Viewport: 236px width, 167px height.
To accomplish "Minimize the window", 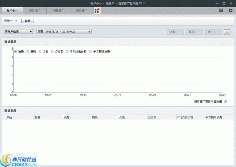I will (217, 4).
